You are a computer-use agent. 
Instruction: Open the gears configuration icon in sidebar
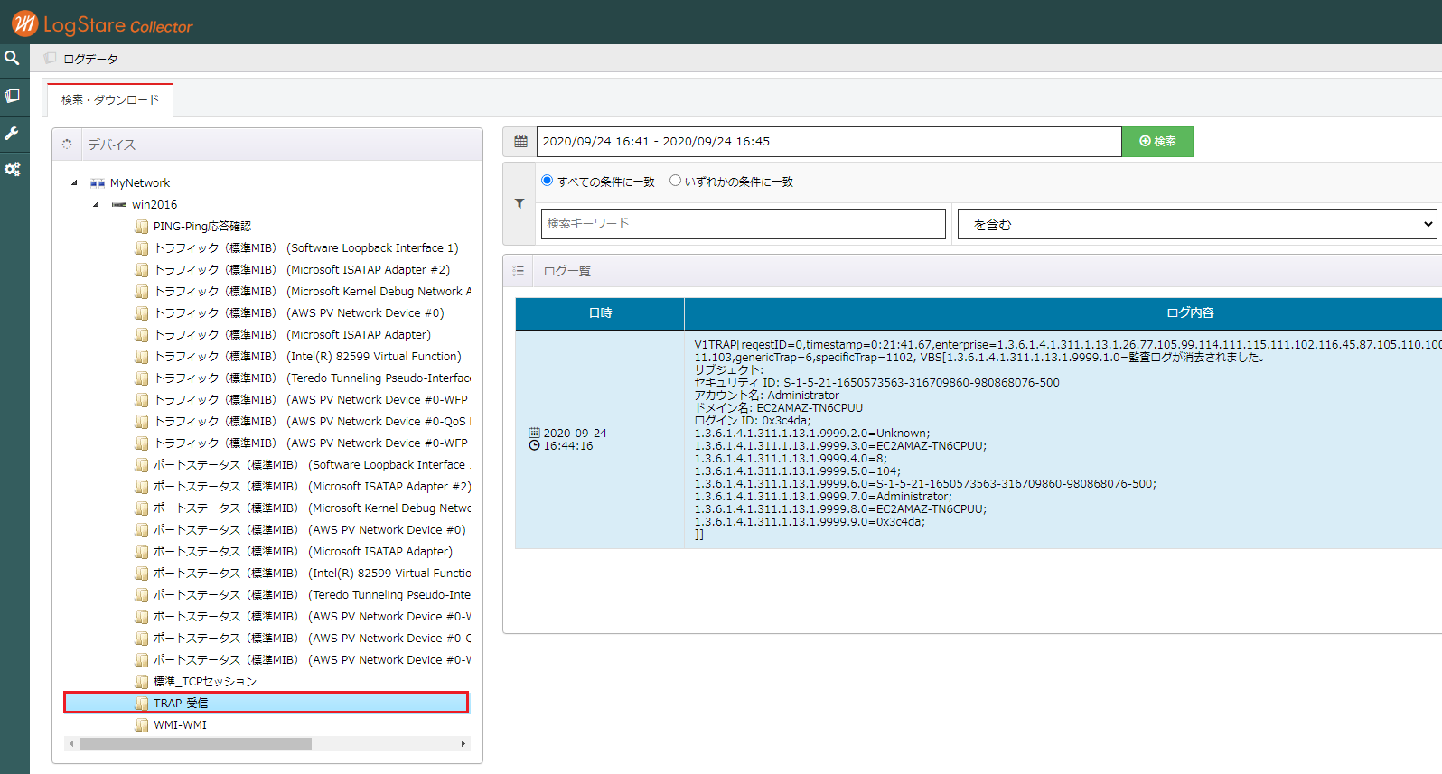12,169
